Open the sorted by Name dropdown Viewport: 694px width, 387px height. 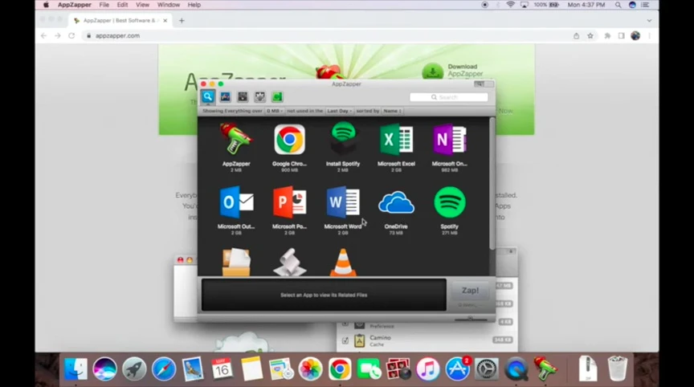coord(392,111)
